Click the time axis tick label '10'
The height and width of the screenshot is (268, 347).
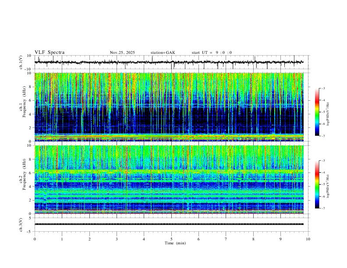308,239
